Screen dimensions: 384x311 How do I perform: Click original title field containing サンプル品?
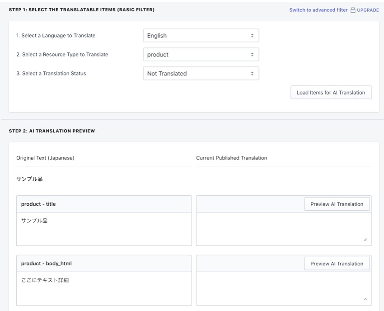coord(104,229)
